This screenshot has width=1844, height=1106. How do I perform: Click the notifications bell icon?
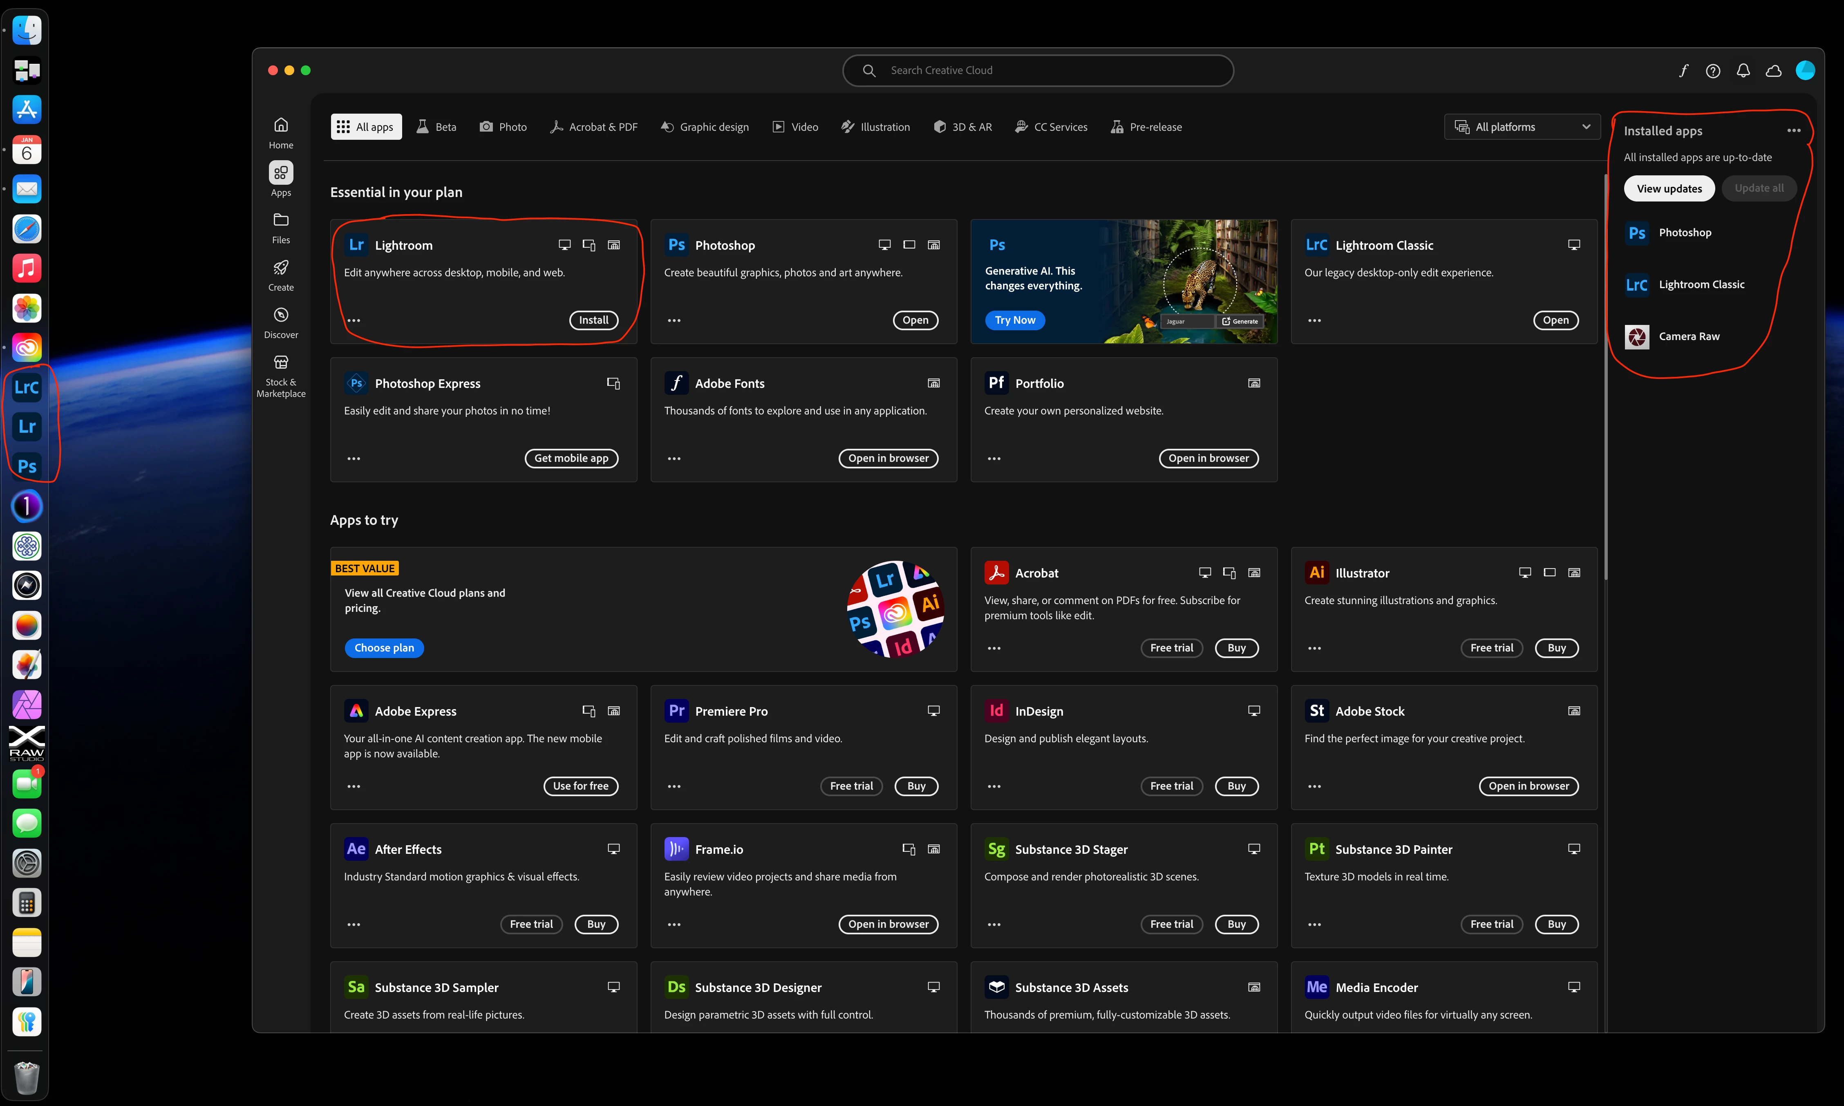tap(1743, 71)
